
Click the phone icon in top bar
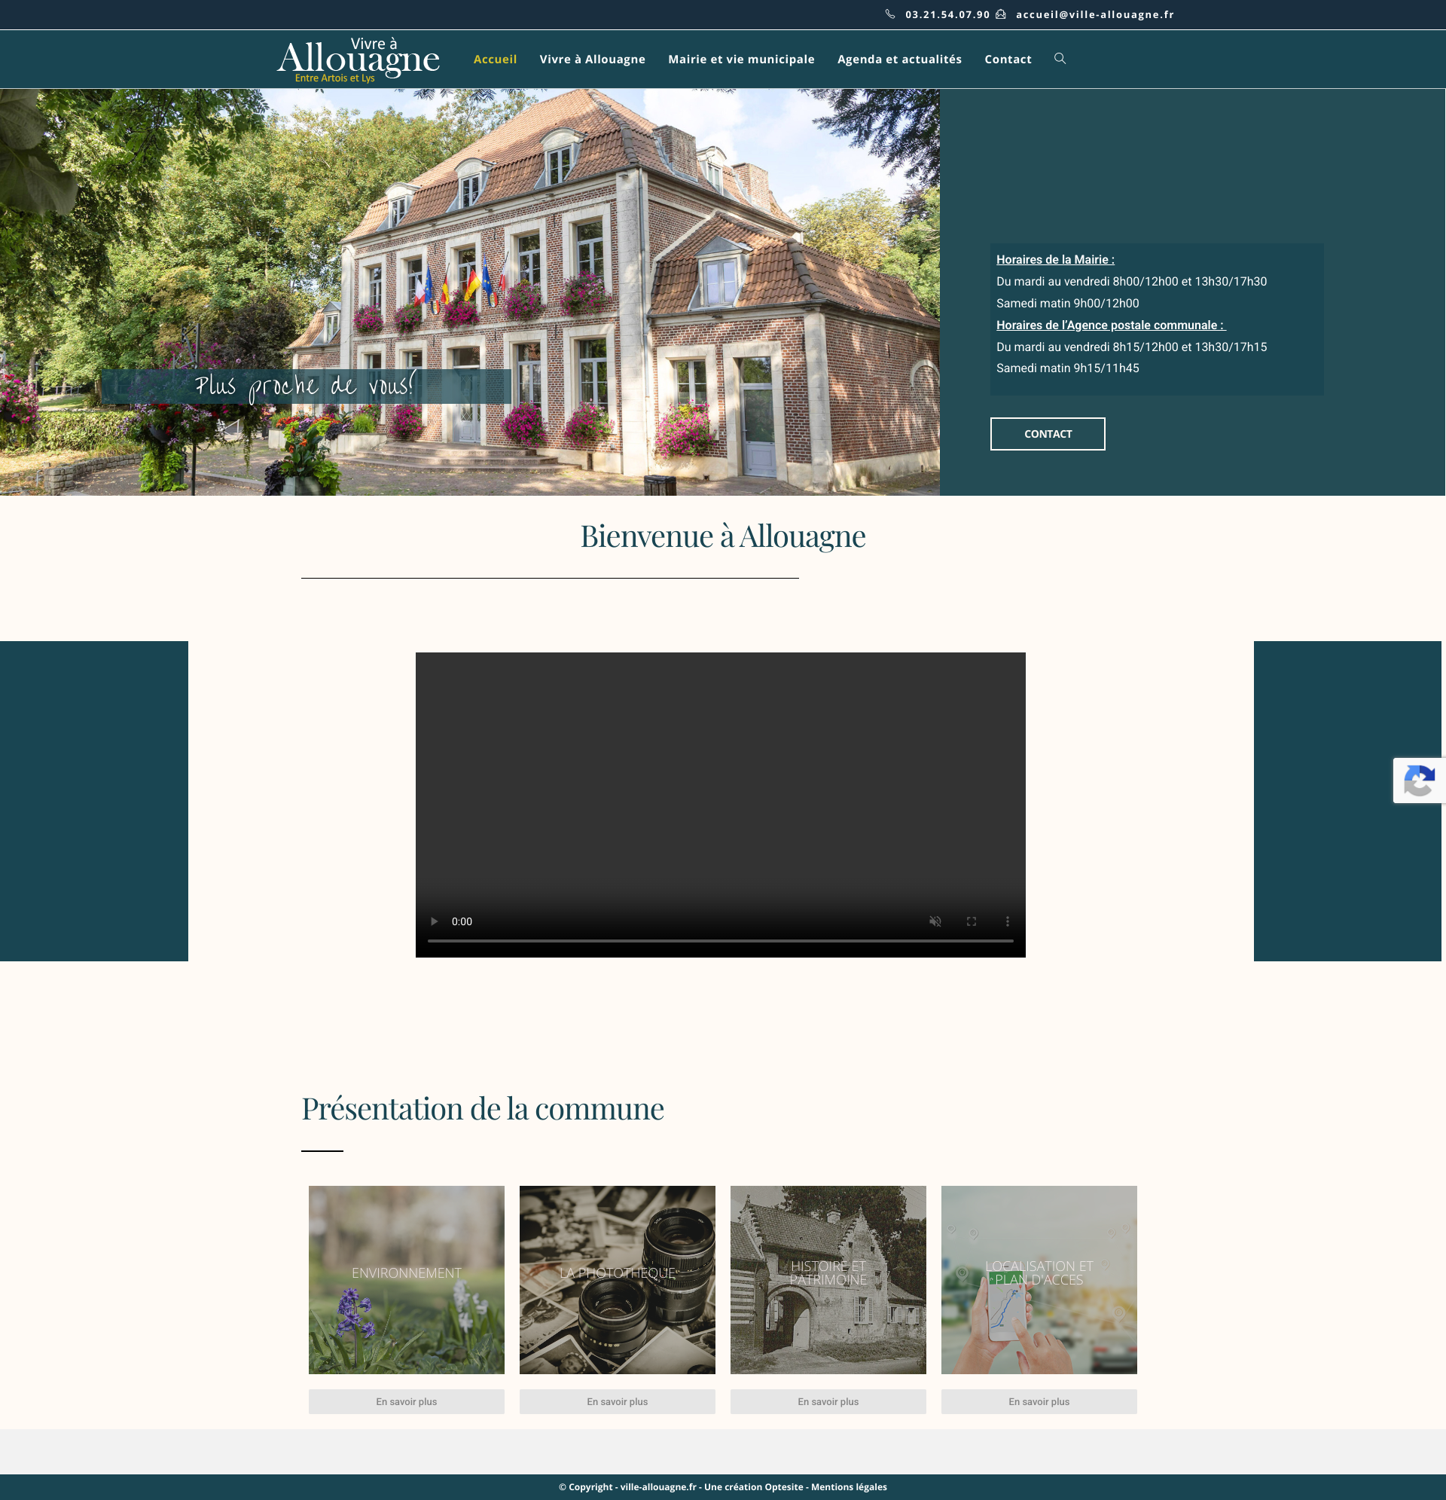tap(889, 14)
